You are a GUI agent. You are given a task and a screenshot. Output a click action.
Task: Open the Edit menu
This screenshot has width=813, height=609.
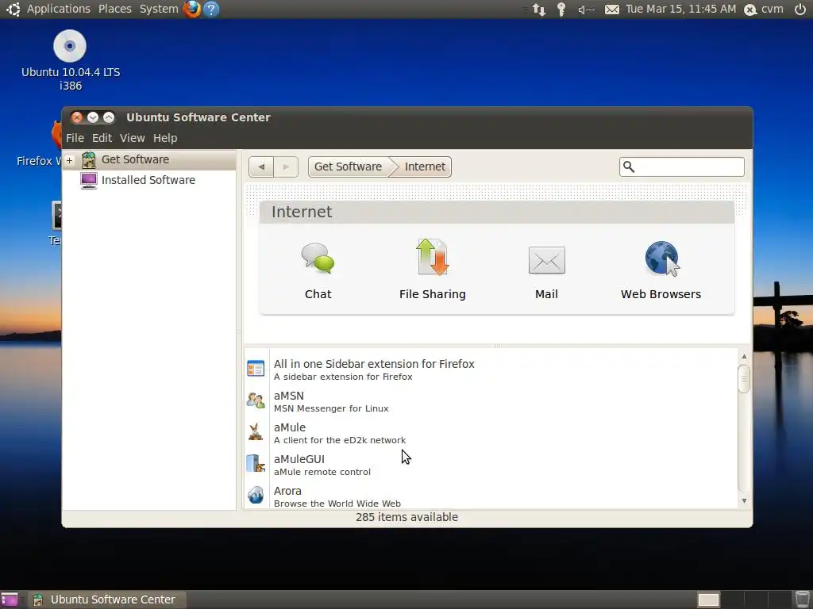[102, 138]
